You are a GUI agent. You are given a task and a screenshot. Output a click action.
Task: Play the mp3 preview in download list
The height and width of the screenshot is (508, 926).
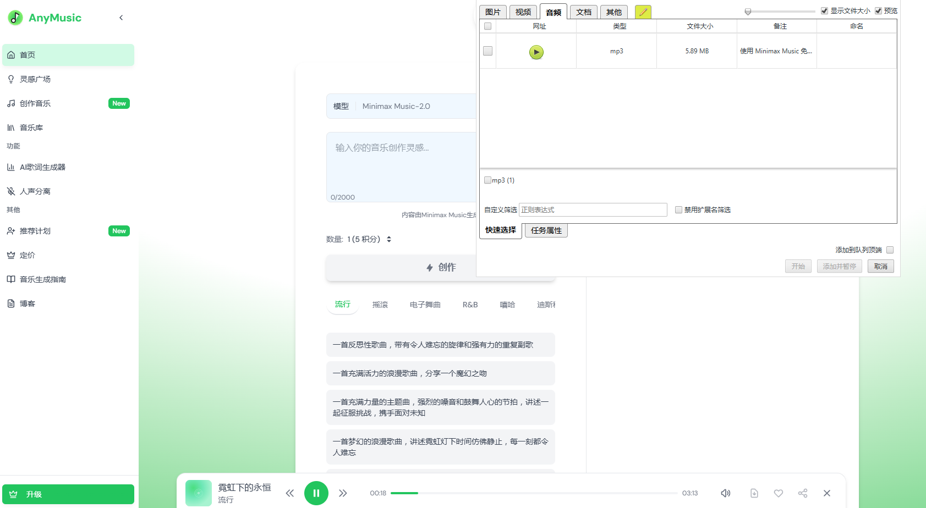pos(536,52)
